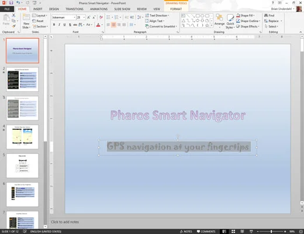Open the Jokerman font name dropdown
304x234 pixels.
[74, 18]
